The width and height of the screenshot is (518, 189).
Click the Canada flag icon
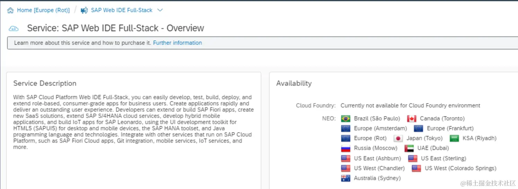click(412, 119)
